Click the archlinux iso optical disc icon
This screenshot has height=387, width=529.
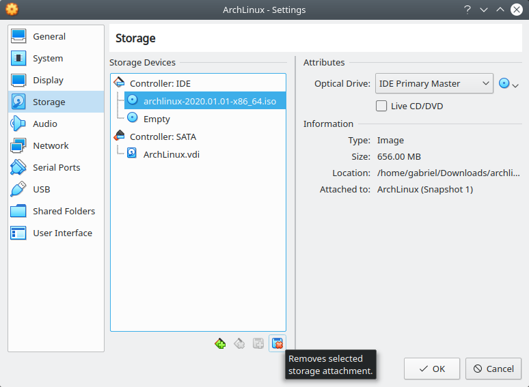coord(133,100)
